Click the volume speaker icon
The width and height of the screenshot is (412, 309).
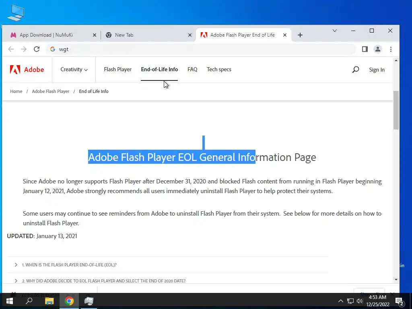coord(360,301)
